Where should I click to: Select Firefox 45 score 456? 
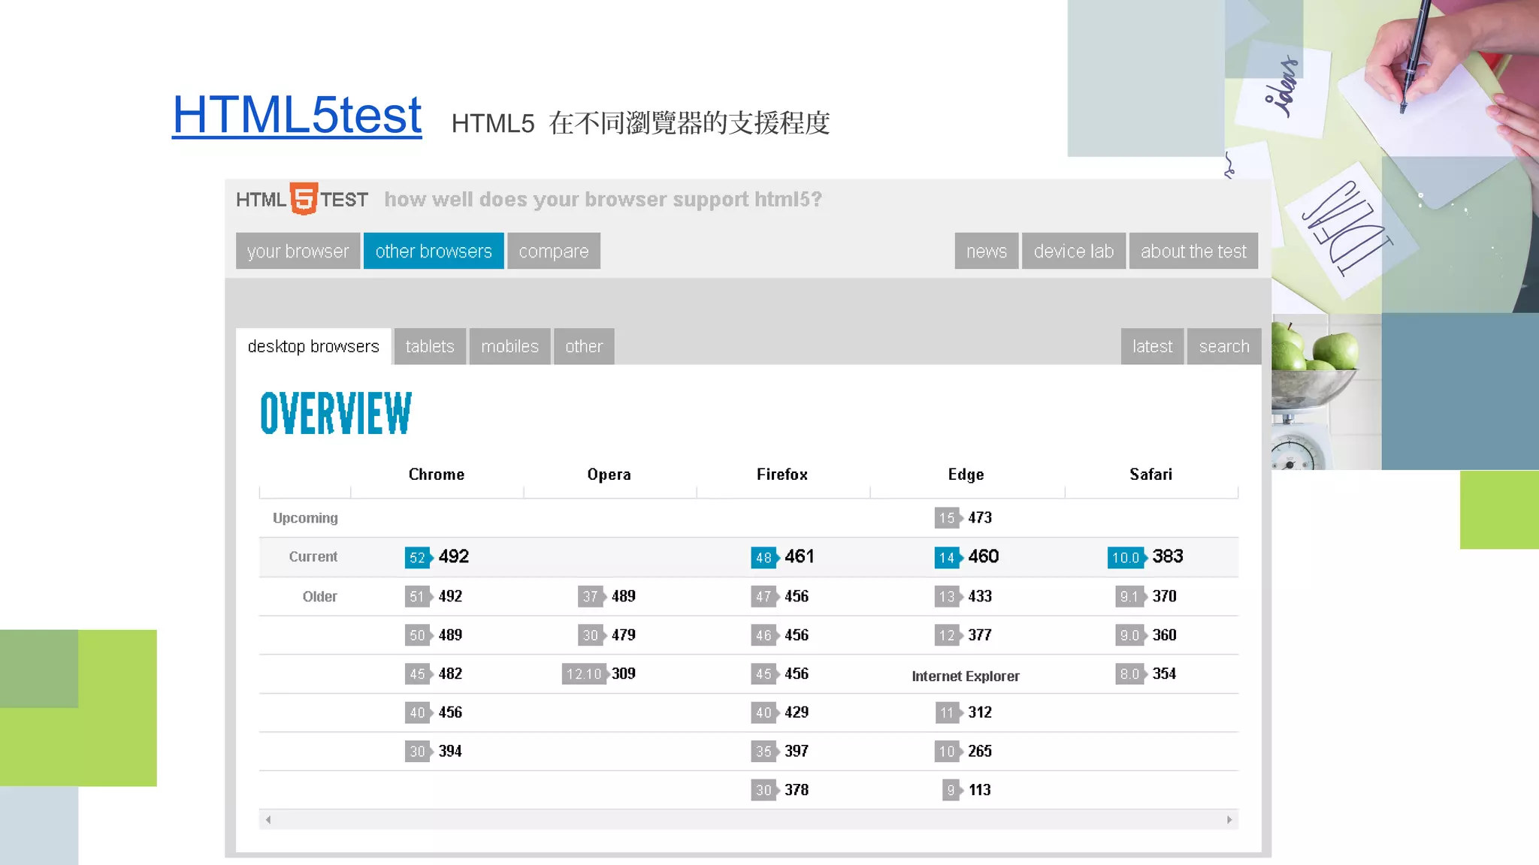(x=780, y=674)
